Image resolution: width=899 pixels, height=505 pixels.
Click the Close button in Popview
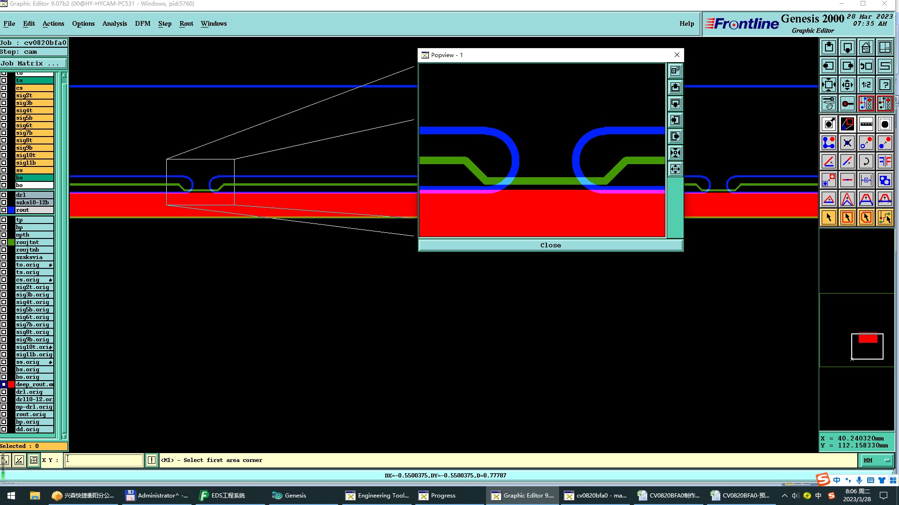click(550, 245)
